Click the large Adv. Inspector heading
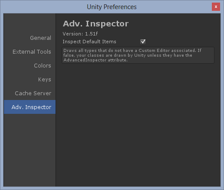224x190 pixels. click(x=96, y=23)
